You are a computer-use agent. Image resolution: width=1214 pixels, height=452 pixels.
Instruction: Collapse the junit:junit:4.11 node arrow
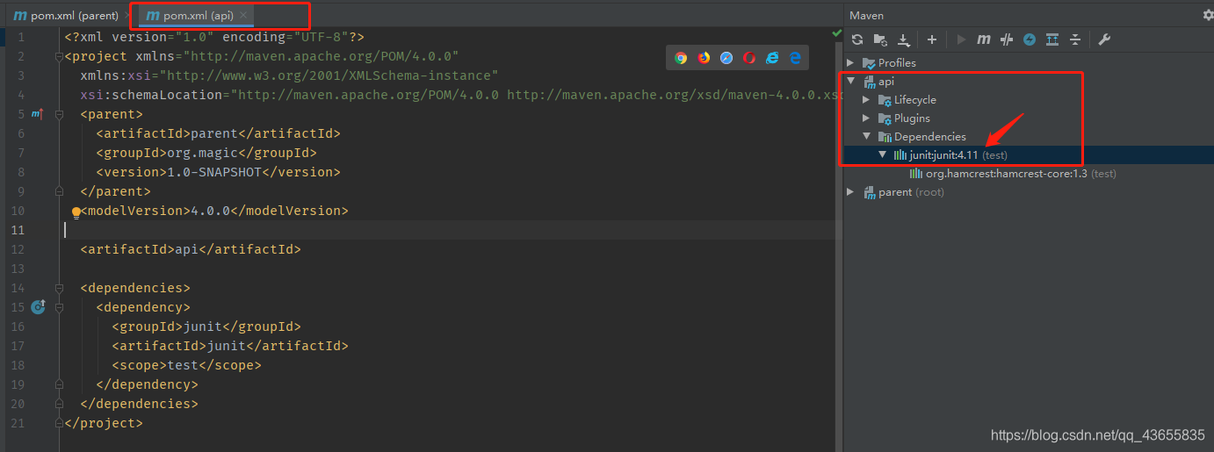882,155
